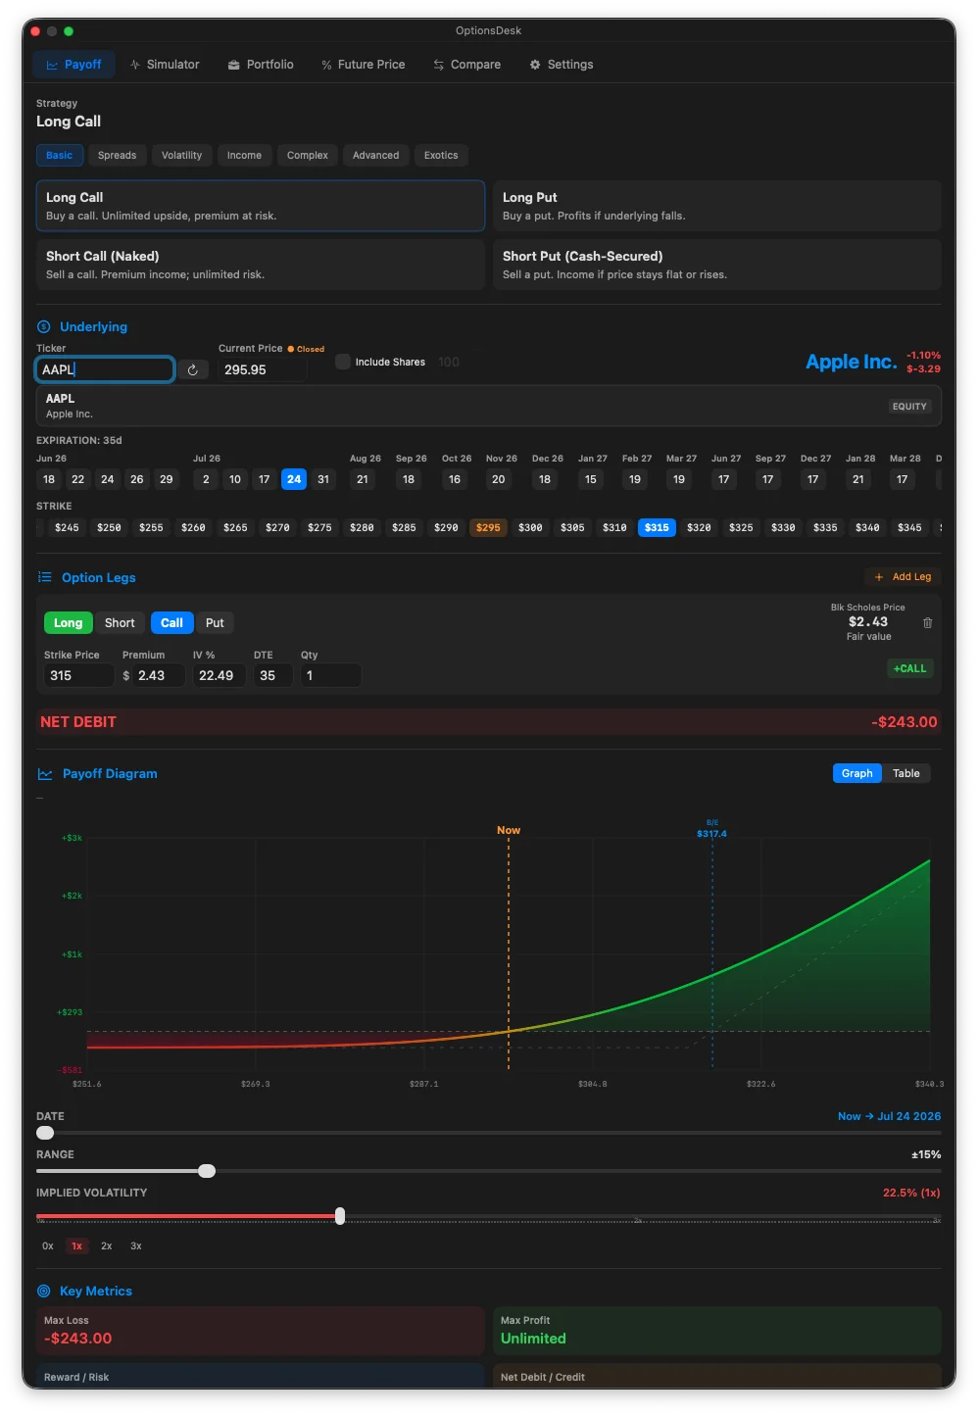This screenshot has height=1415, width=978.
Task: Select the Complex strategy category
Action: click(308, 156)
